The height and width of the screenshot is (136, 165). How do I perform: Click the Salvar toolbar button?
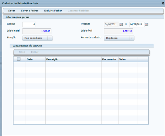[x=12, y=11]
